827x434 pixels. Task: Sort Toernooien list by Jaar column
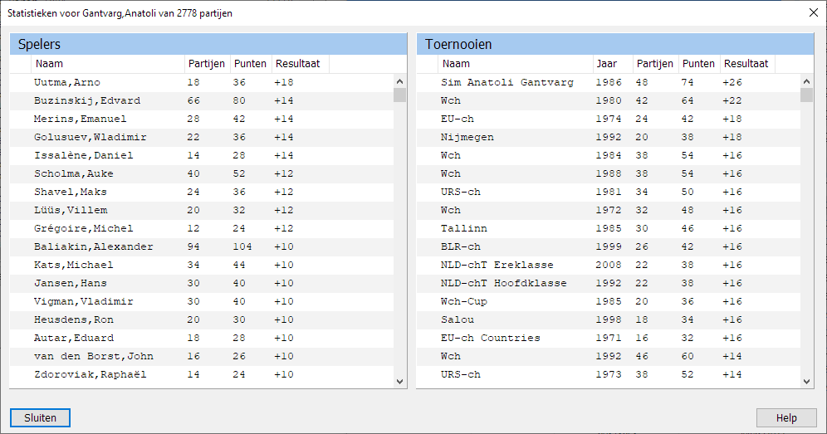tap(612, 64)
